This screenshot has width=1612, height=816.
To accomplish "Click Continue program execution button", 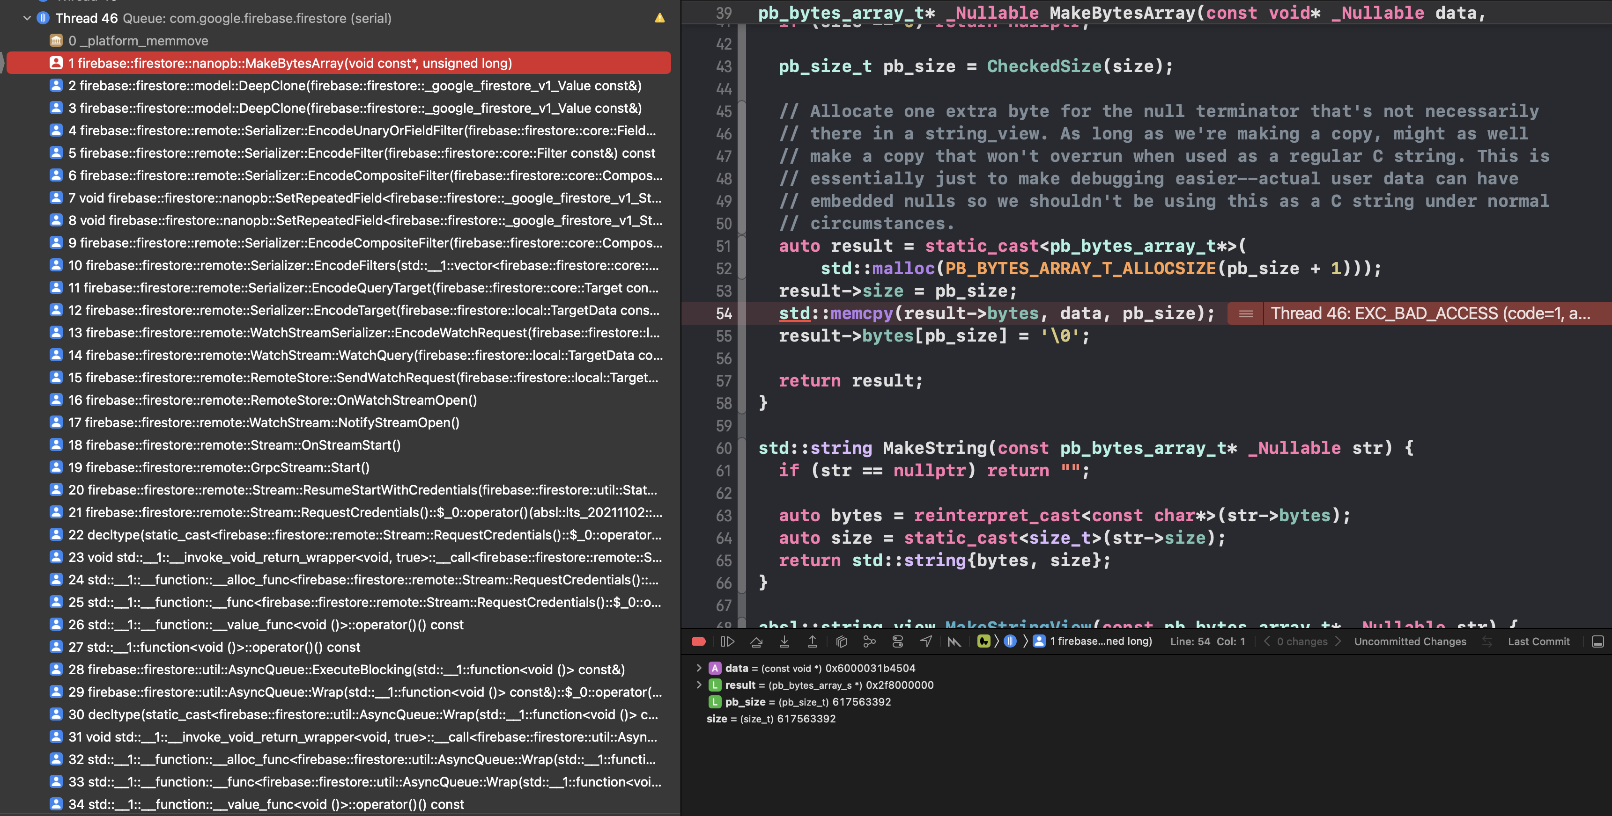I will coord(727,641).
